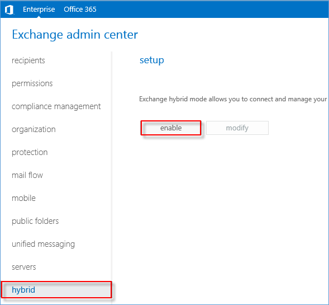Switch to the Enterprise tab
329x305 pixels.
[x=39, y=10]
